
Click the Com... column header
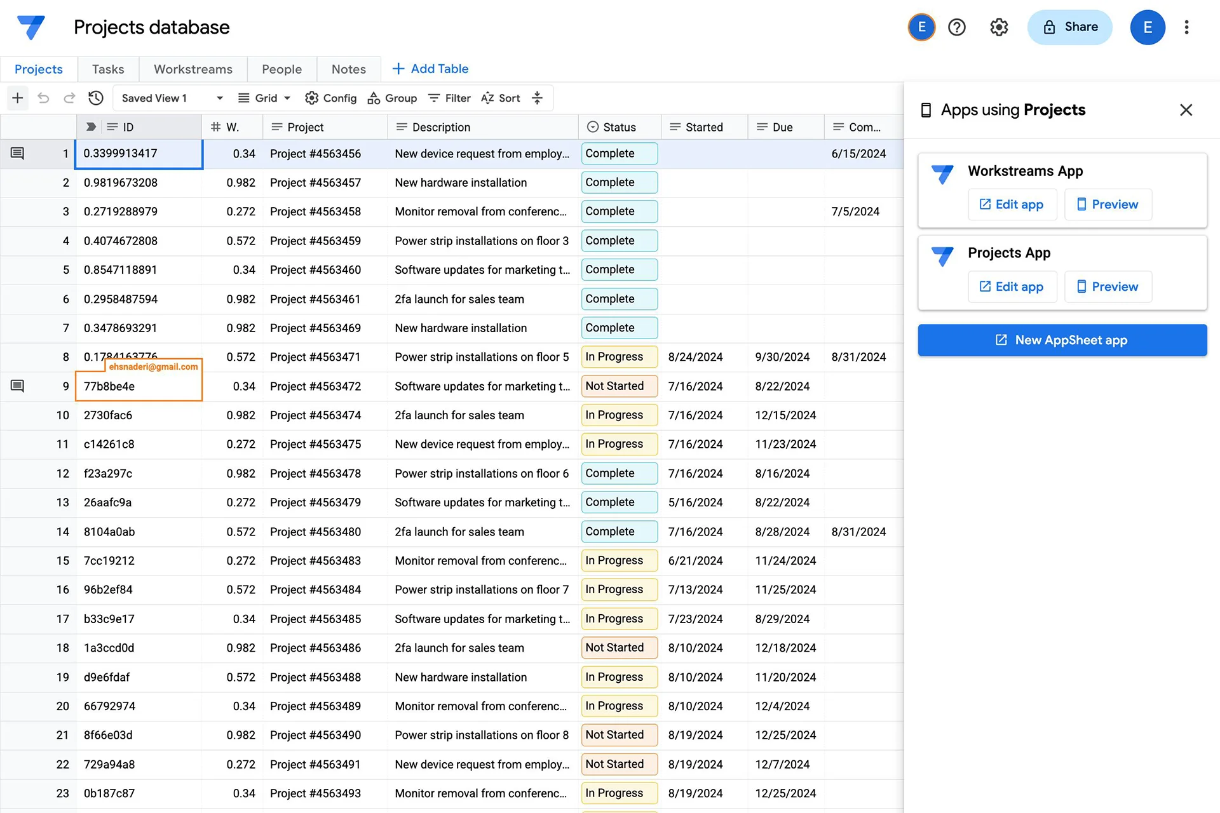(864, 127)
